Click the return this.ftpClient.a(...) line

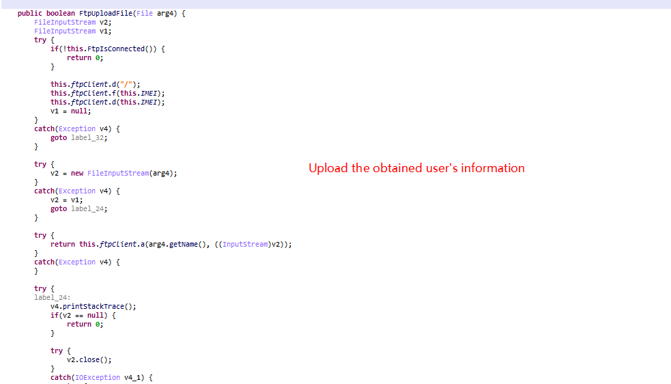[171, 245]
